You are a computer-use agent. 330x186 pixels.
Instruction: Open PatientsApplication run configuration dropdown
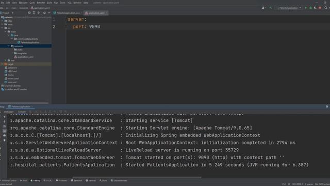pos(289,8)
